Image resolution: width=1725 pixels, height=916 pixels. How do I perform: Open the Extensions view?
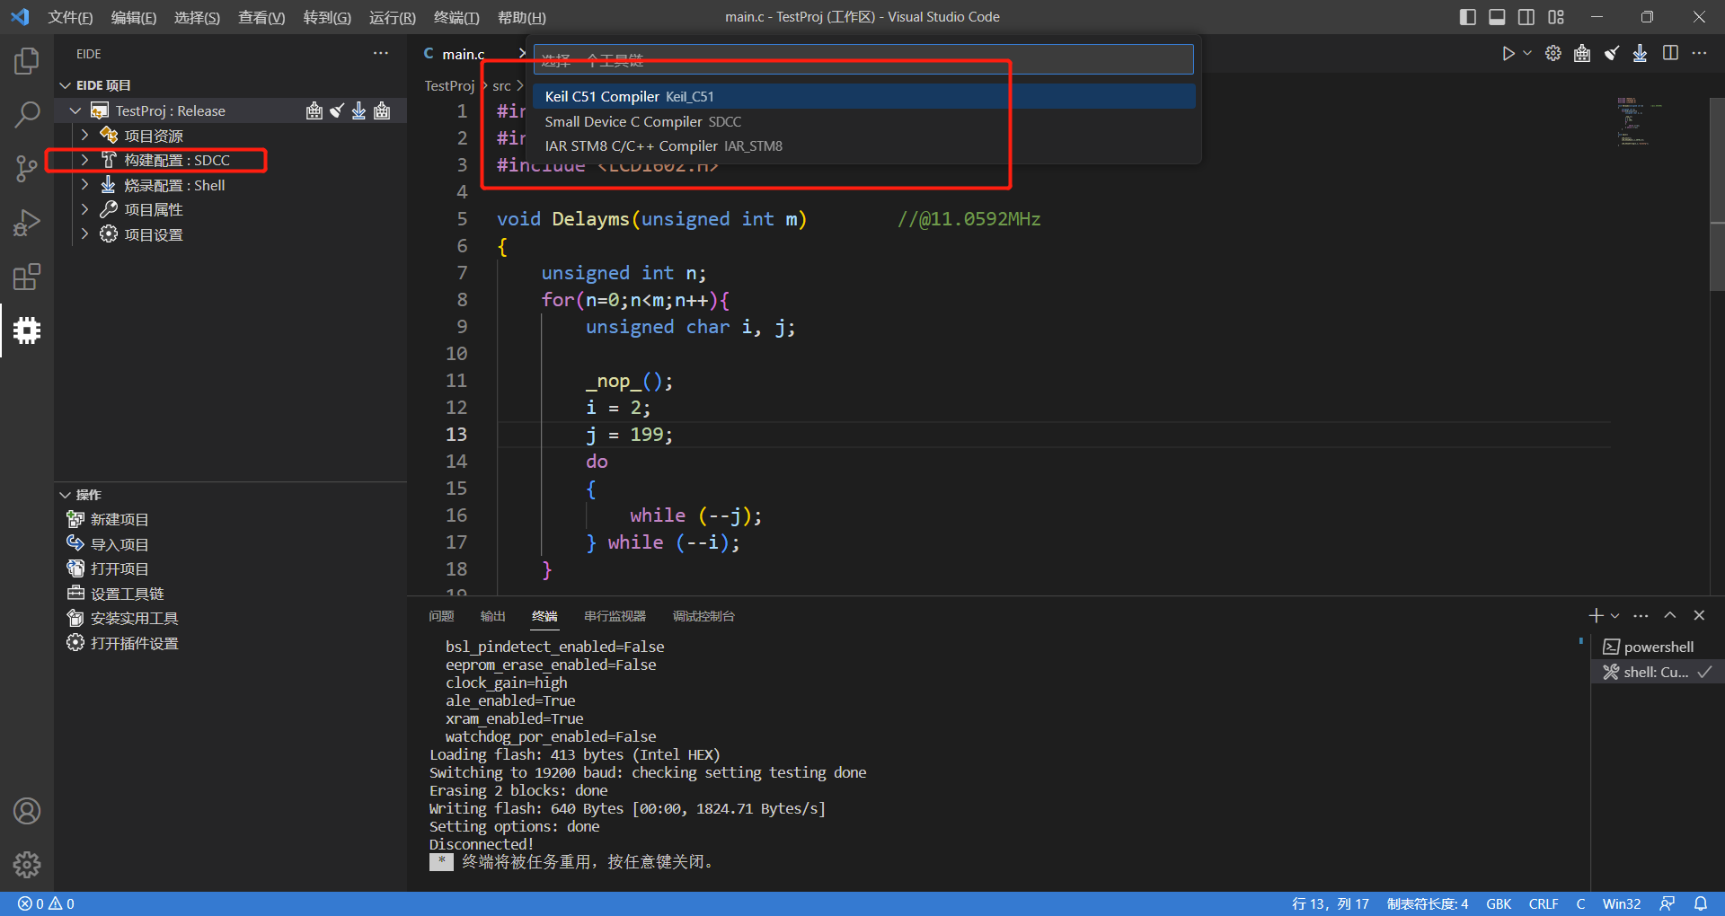coord(27,277)
